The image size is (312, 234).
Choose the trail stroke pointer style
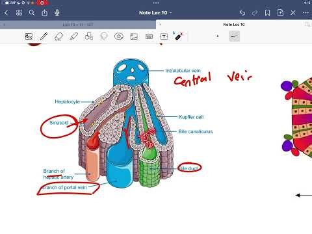[234, 36]
